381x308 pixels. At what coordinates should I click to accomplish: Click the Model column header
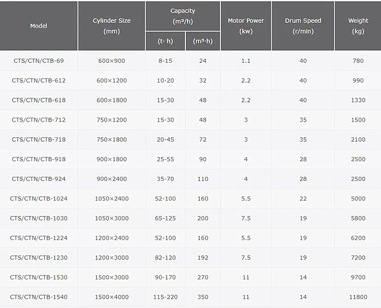click(39, 26)
